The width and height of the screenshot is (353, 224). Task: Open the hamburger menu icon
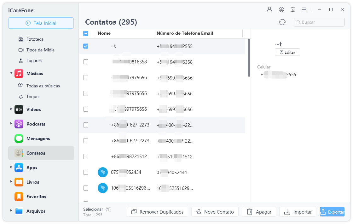pos(304,9)
